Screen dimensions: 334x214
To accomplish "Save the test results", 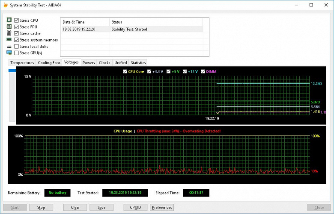I will tap(101, 208).
